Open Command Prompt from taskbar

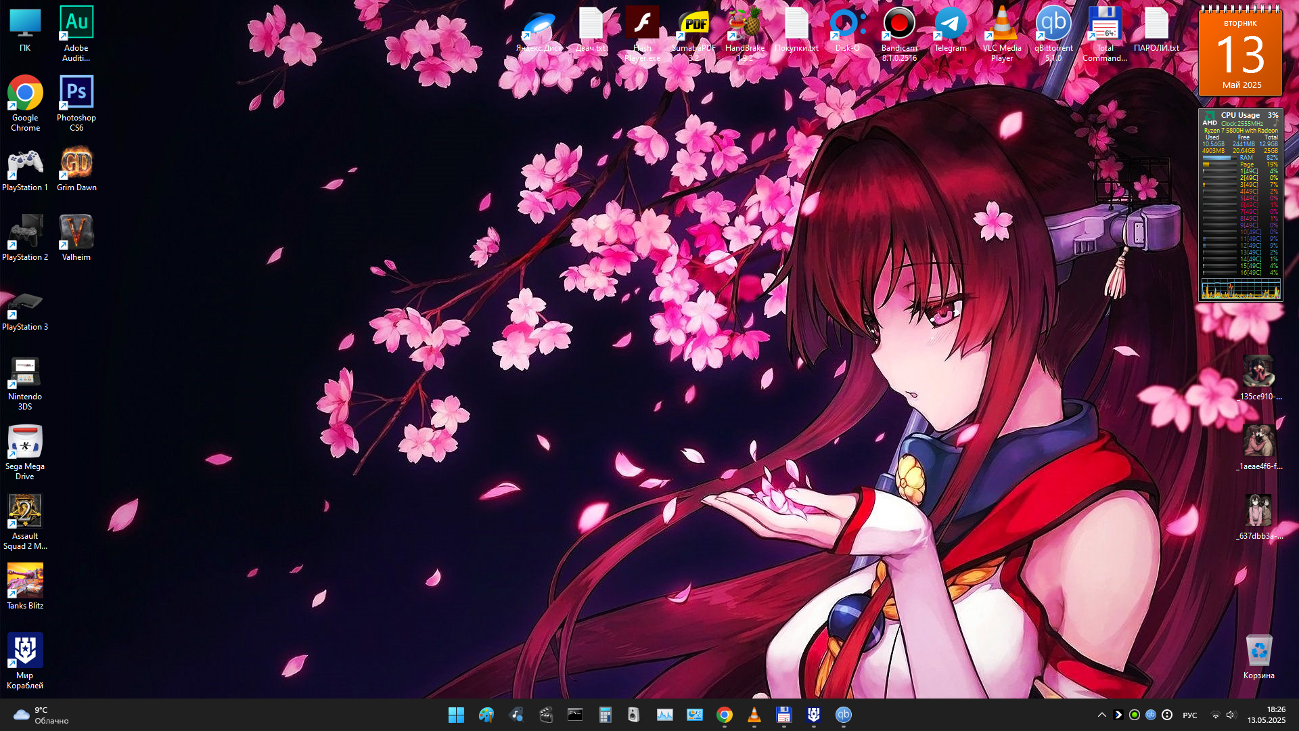point(575,715)
